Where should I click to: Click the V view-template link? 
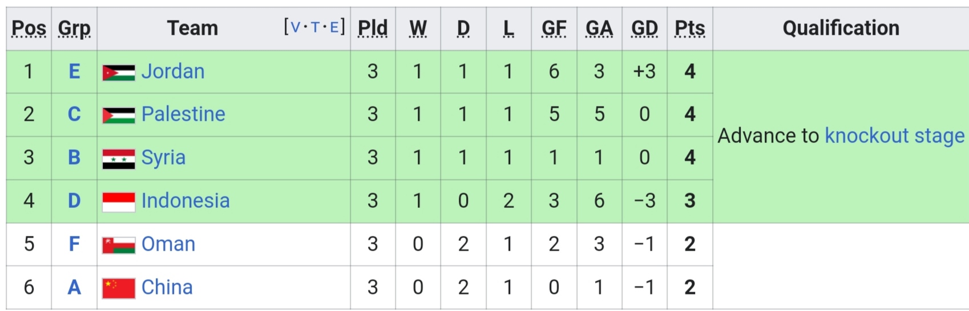(x=296, y=27)
